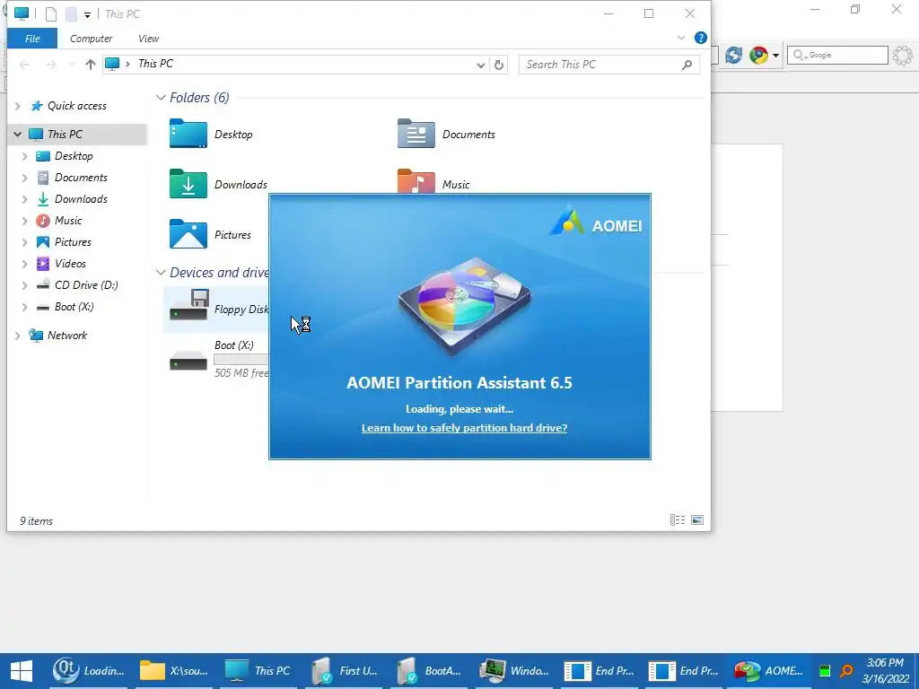Click the Chrome icon in background browser

coord(758,55)
